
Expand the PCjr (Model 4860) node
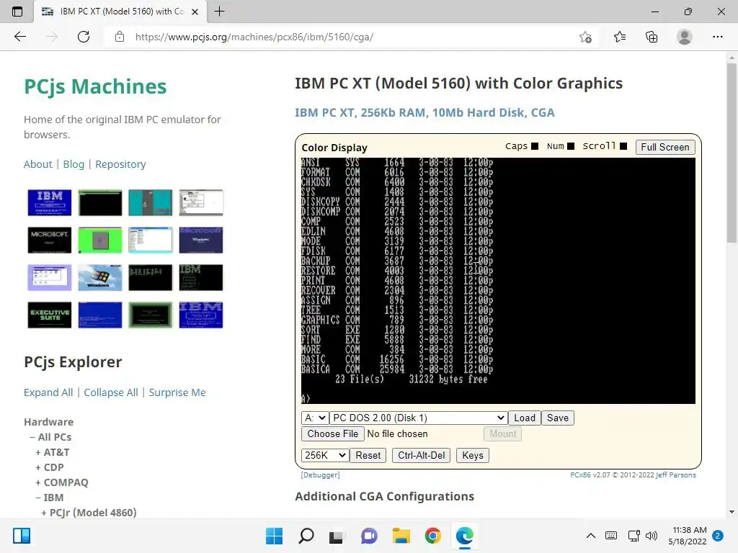[89, 513]
